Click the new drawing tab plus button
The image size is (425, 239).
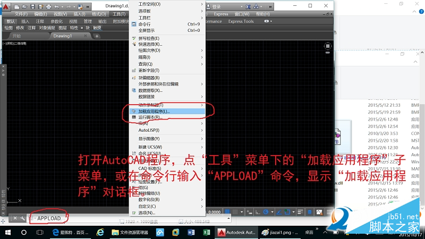click(x=97, y=36)
